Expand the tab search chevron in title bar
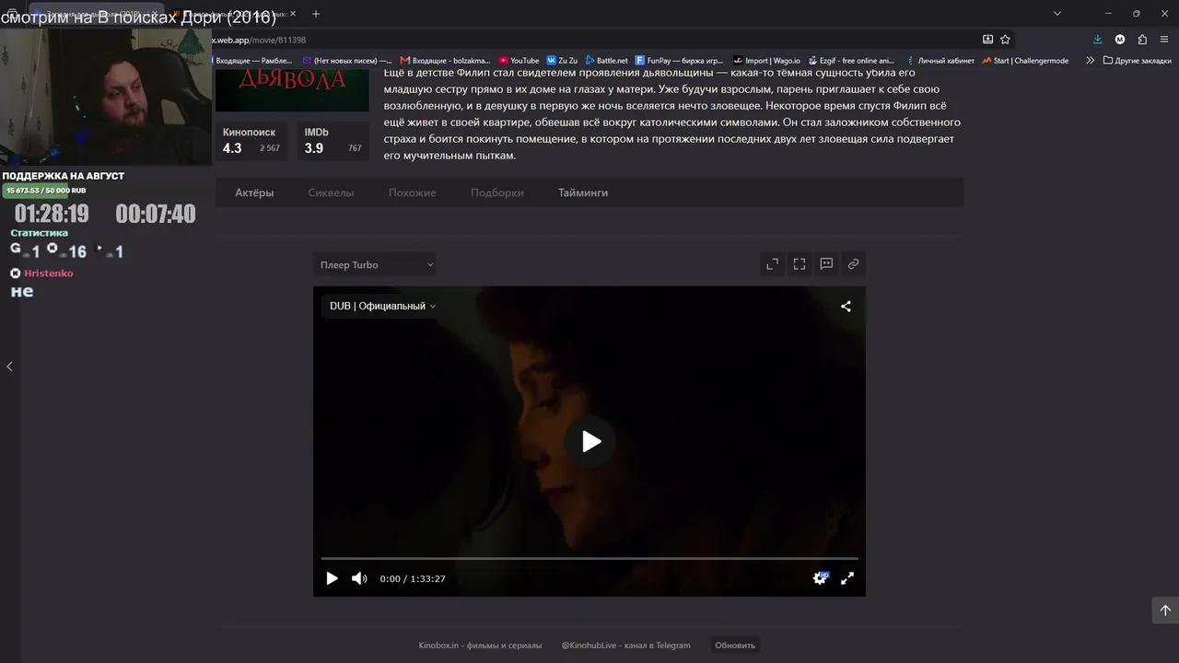1179x663 pixels. pos(1057,14)
